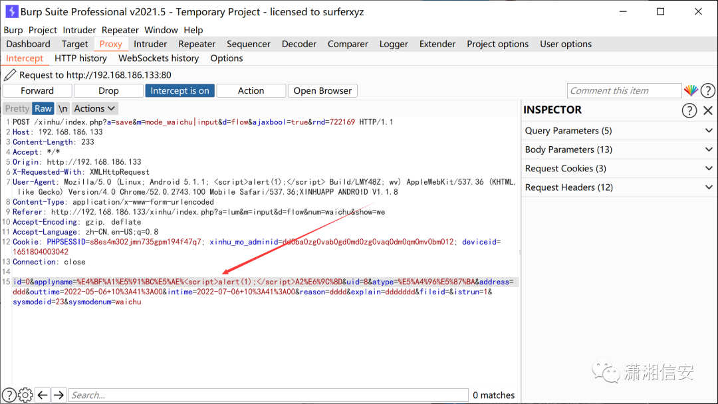Click the Referer header line
The height and width of the screenshot is (404, 718).
(x=199, y=212)
